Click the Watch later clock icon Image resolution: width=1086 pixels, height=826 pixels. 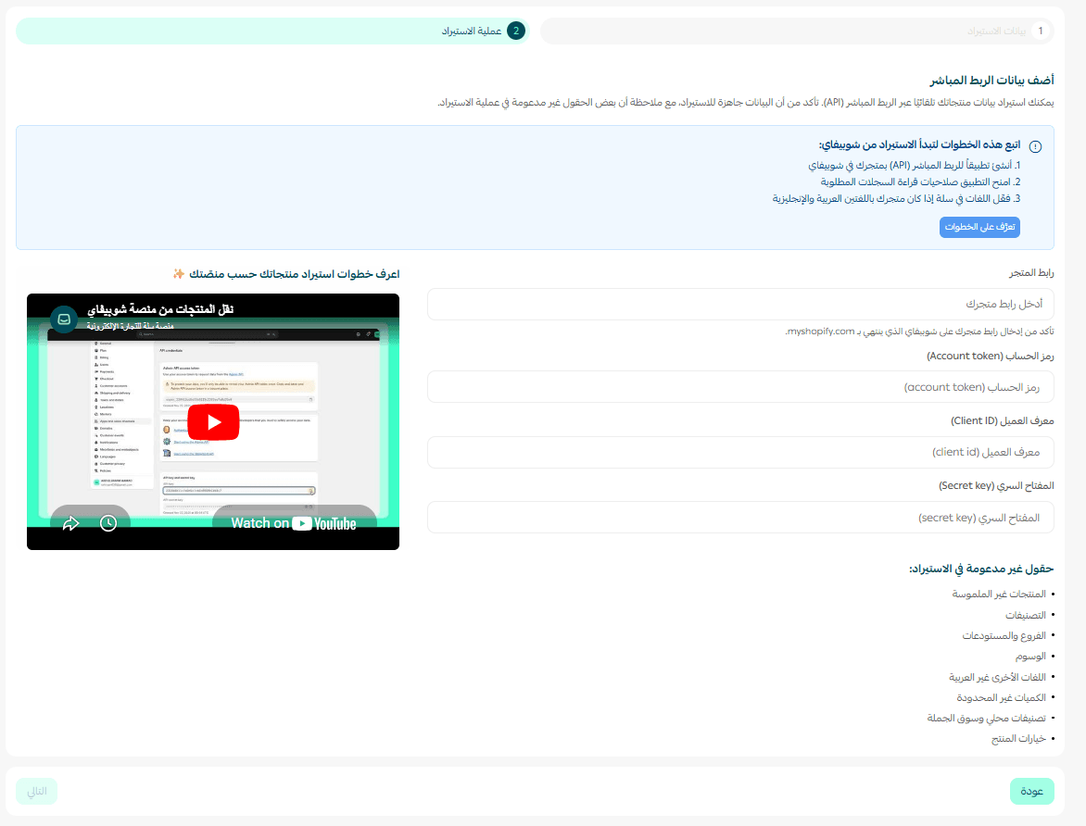[108, 523]
